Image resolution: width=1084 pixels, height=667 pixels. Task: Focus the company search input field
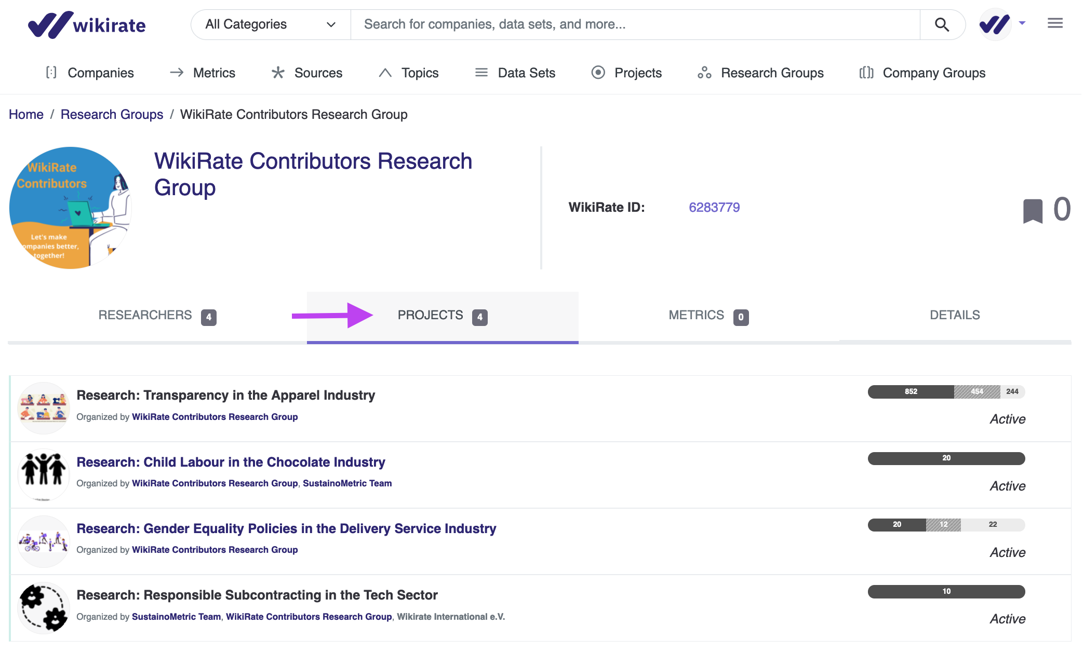click(x=635, y=24)
